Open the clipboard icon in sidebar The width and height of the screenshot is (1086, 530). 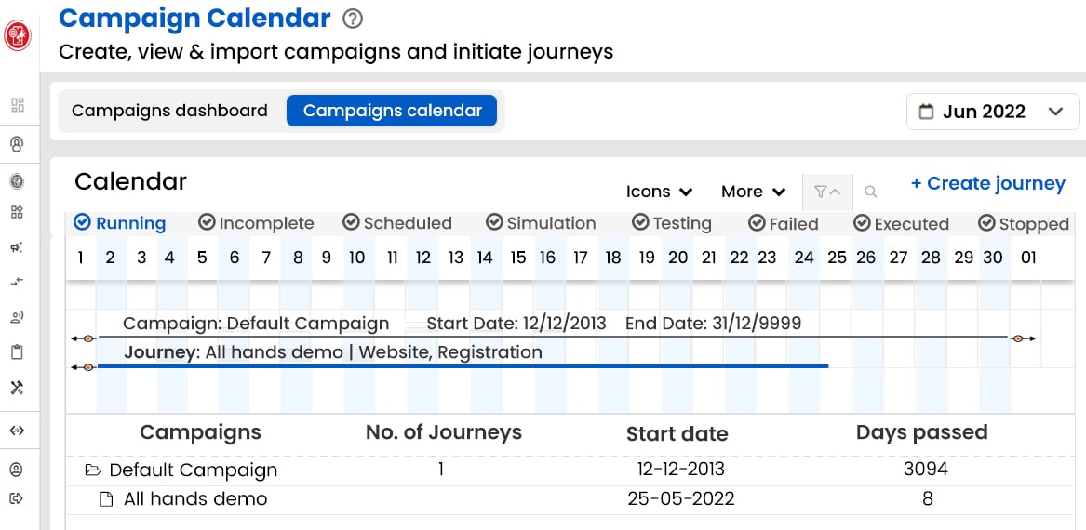tap(18, 352)
